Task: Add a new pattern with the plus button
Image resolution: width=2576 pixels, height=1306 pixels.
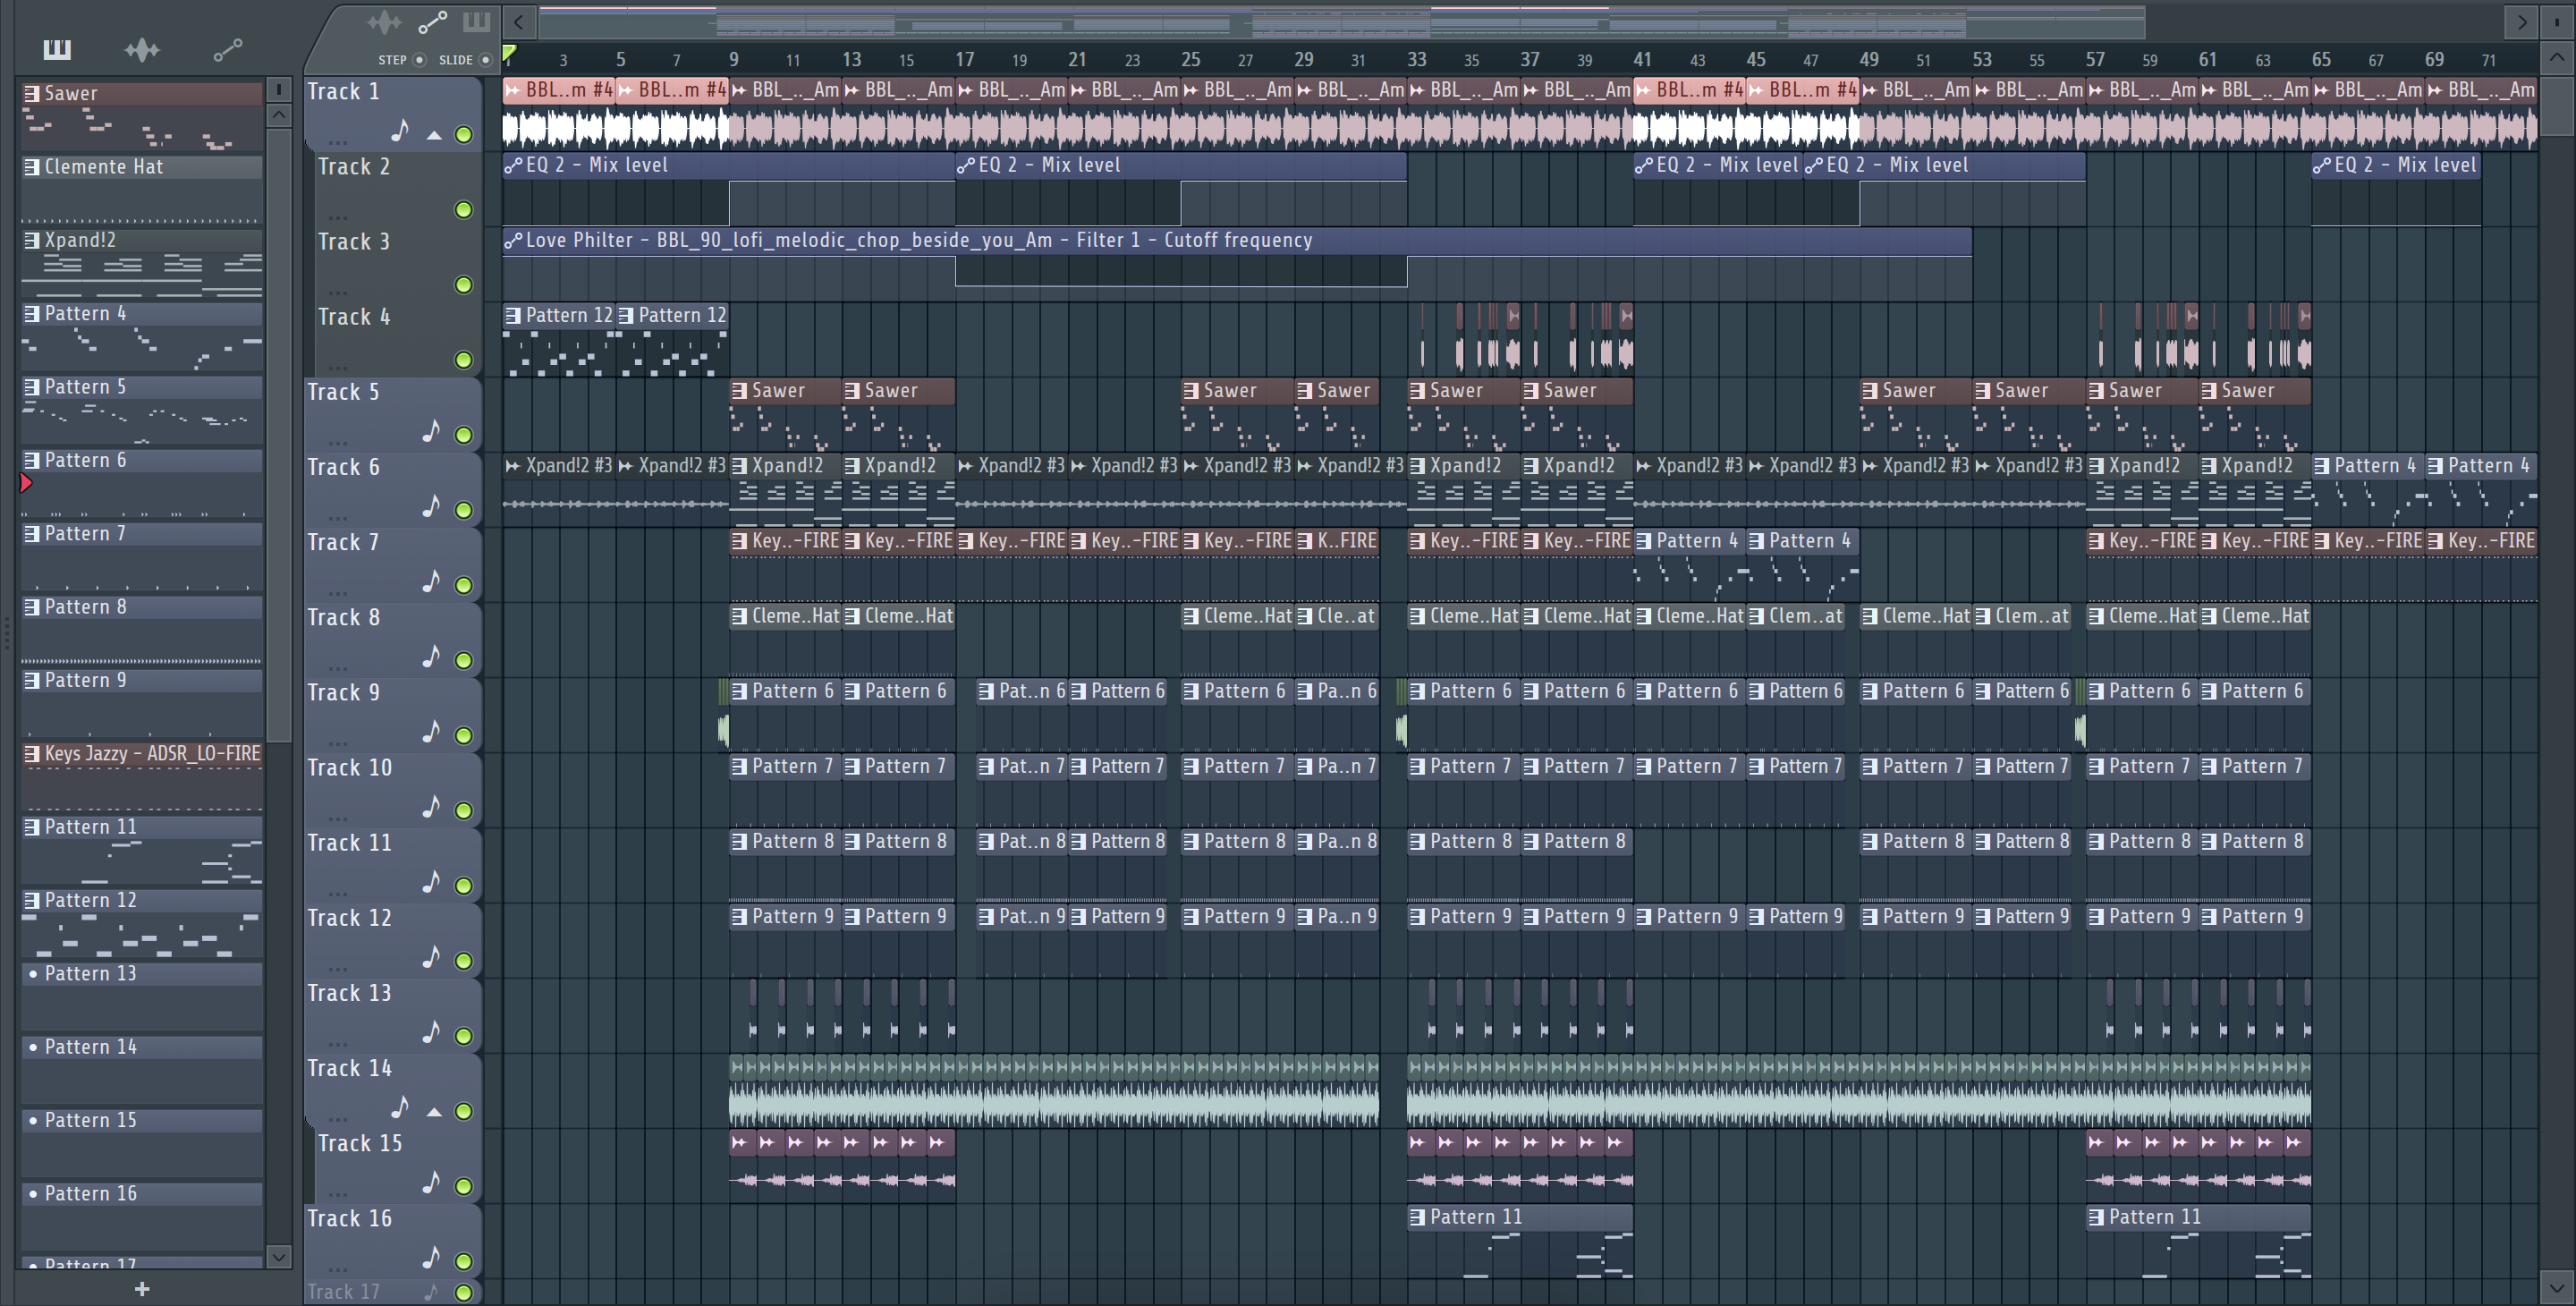Action: pos(142,1289)
